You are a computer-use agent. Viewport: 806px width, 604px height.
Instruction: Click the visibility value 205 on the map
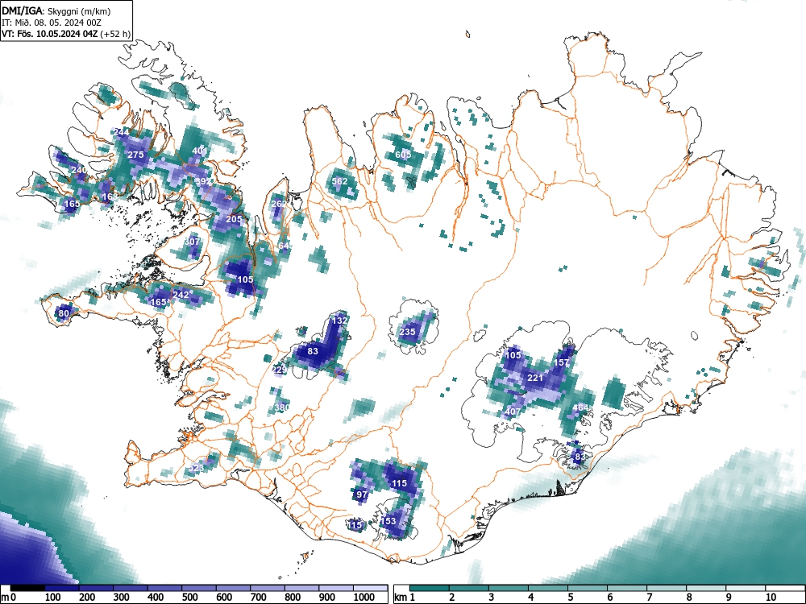pyautogui.click(x=234, y=219)
